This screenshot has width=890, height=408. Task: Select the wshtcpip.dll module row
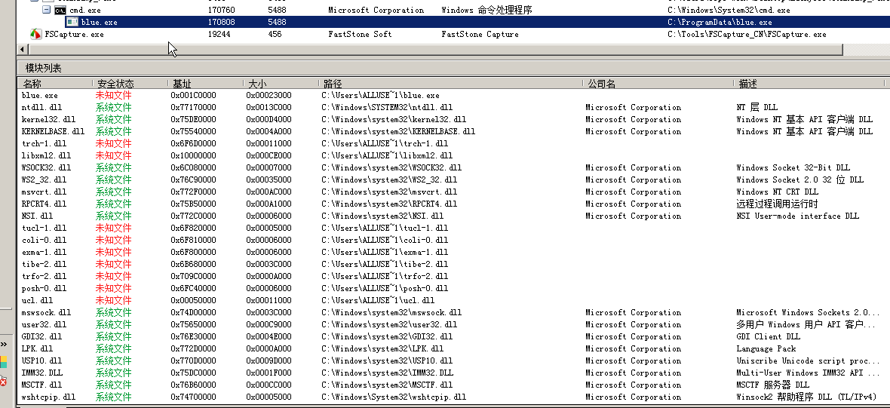(453, 397)
